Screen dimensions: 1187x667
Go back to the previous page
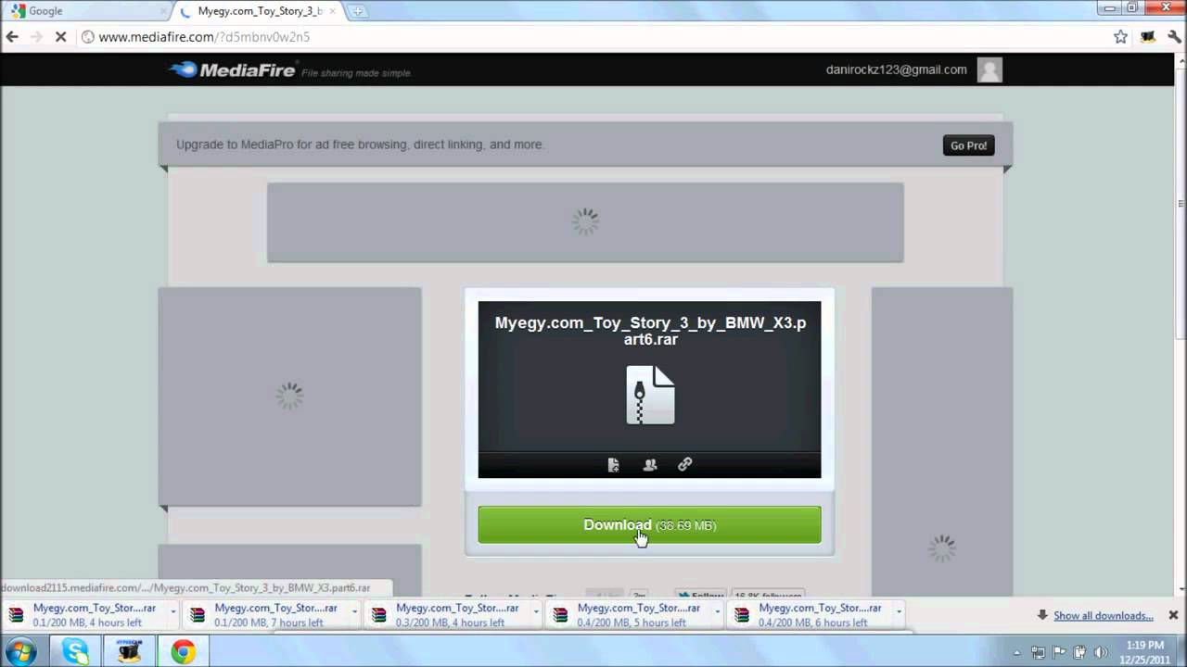[x=12, y=37]
